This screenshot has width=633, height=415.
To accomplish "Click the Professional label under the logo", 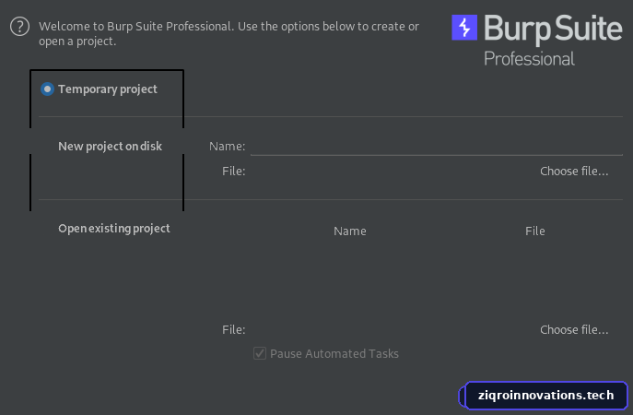I will pos(529,59).
